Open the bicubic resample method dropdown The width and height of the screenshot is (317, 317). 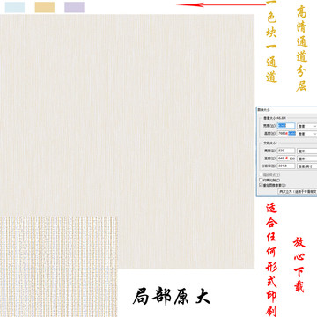coord(298,191)
